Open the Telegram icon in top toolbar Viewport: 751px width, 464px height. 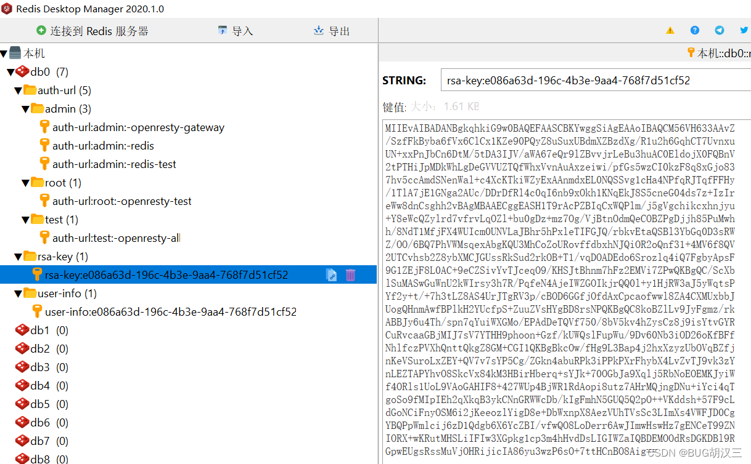720,30
